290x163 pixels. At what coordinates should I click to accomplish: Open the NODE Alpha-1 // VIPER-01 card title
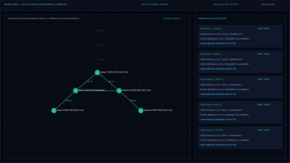tap(211, 29)
